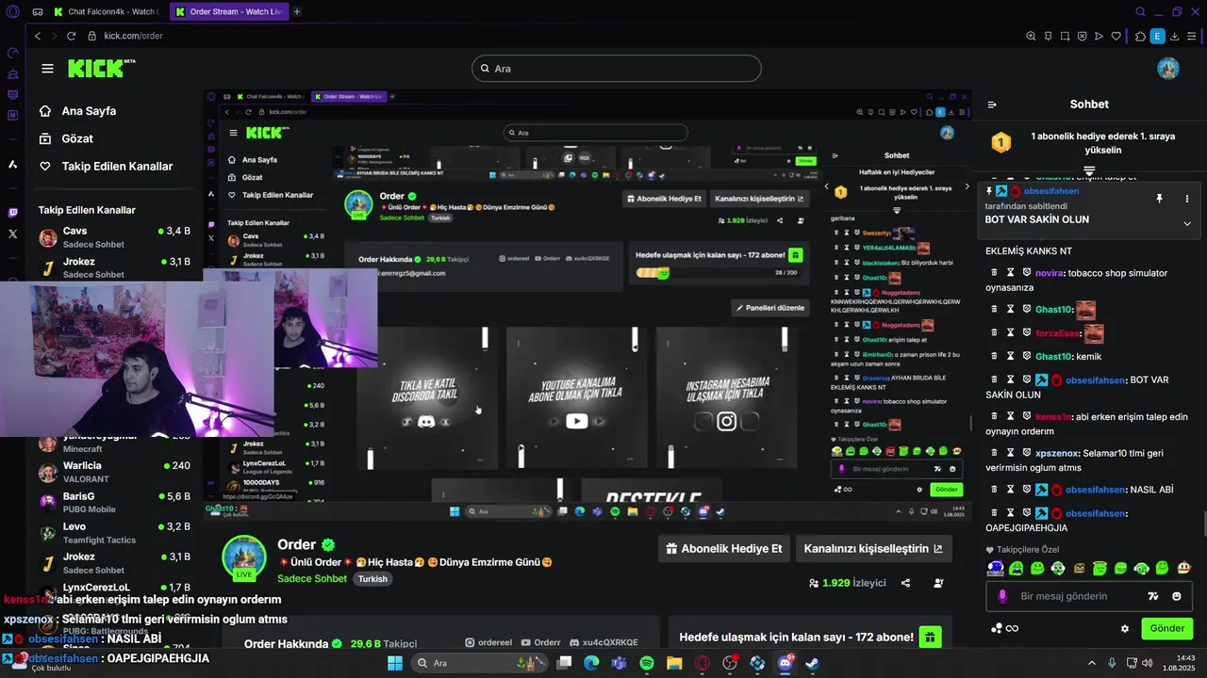The width and height of the screenshot is (1207, 678).
Task: Open the Cavs channel in followed list
Action: [113, 236]
